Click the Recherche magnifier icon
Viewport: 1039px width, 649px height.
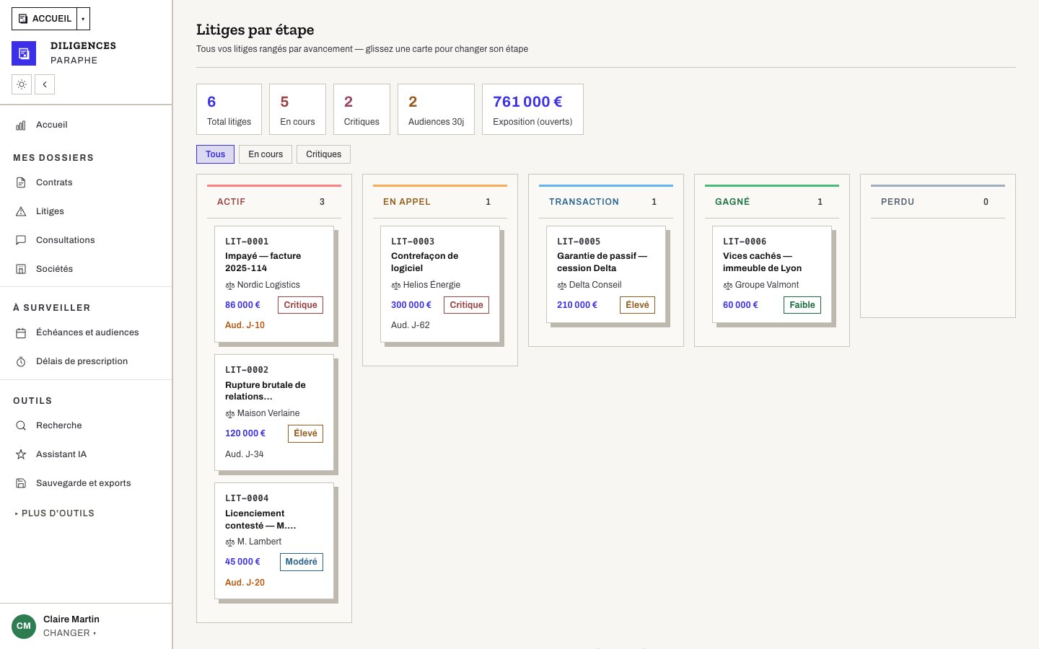coord(21,425)
